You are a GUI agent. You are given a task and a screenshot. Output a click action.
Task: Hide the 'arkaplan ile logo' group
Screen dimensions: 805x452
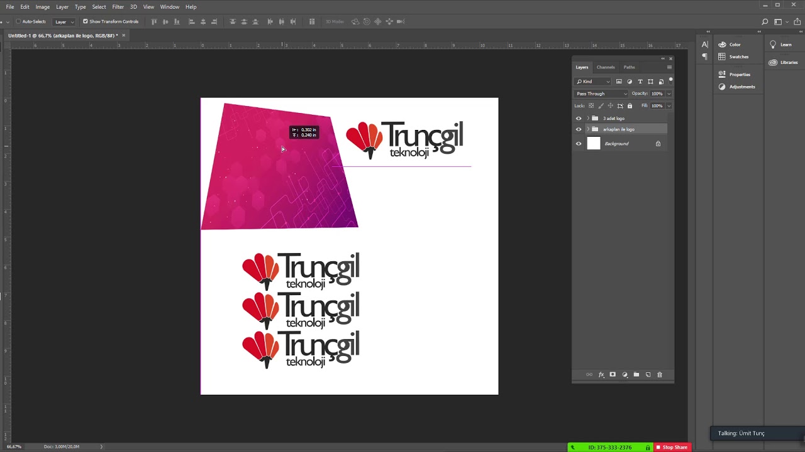coord(579,129)
